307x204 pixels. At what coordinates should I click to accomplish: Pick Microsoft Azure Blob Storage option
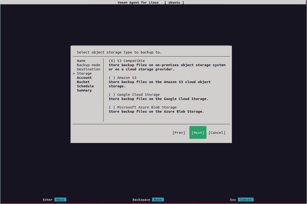(x=143, y=107)
